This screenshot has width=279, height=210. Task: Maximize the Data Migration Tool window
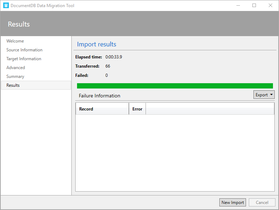[254, 6]
